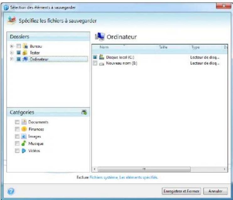Click the scrollbar right arrow
The height and width of the screenshot is (200, 233).
(x=225, y=169)
